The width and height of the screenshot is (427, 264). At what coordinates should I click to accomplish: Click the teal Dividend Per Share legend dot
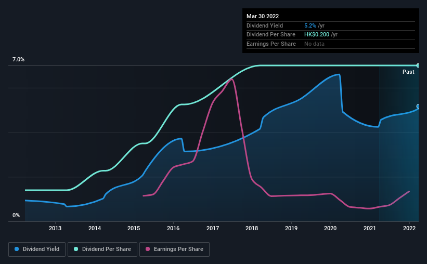[x=76, y=249]
